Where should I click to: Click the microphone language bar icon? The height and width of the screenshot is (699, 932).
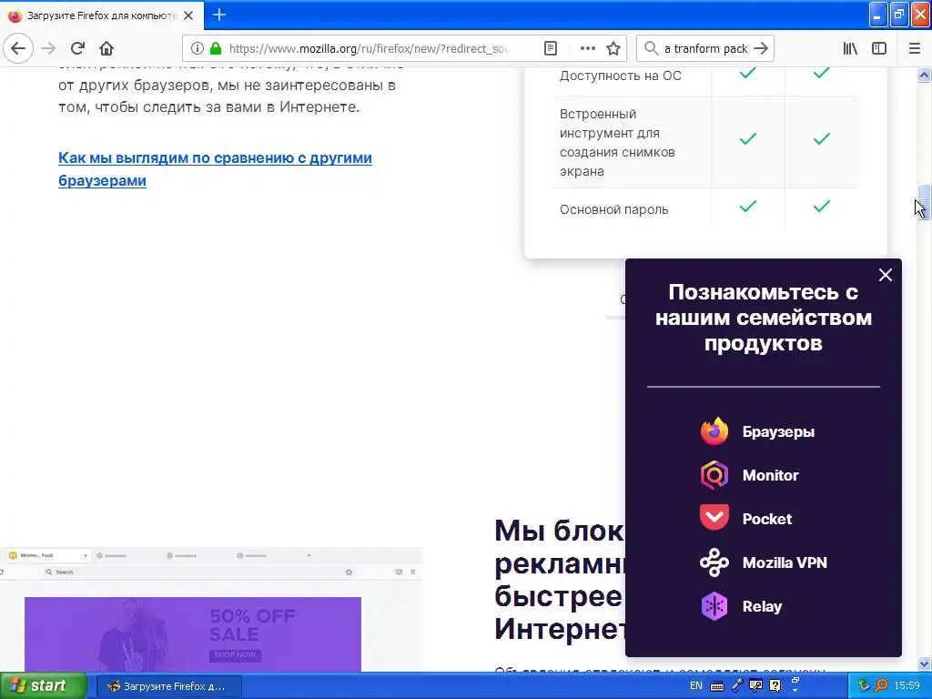737,686
